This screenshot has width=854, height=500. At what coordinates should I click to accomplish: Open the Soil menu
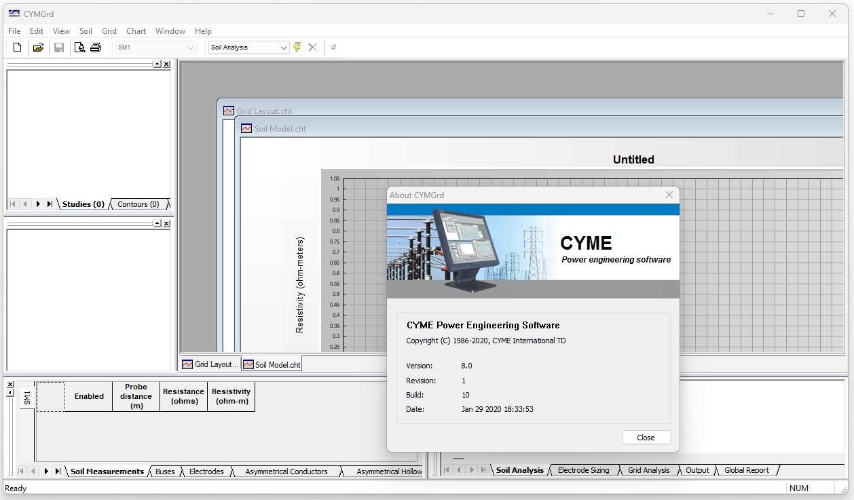[86, 31]
